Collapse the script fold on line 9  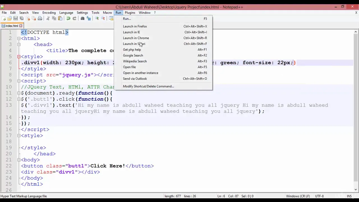(19, 81)
